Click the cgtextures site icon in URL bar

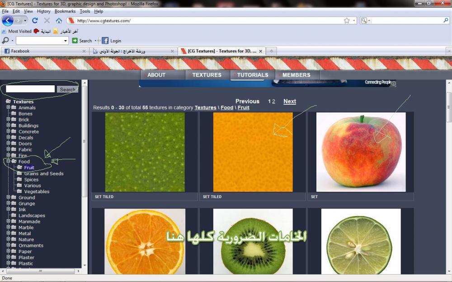pos(71,21)
